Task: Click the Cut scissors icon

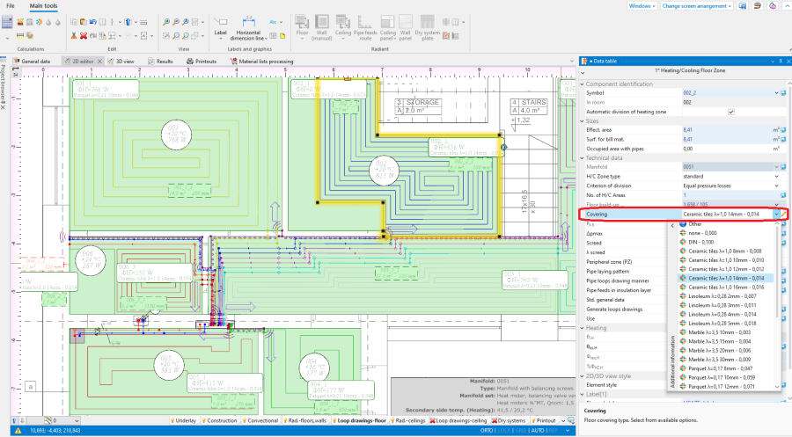Action: click(x=74, y=36)
